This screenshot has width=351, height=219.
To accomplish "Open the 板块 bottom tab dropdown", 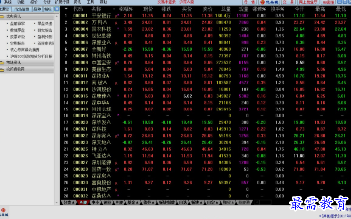I will click(197, 202).
